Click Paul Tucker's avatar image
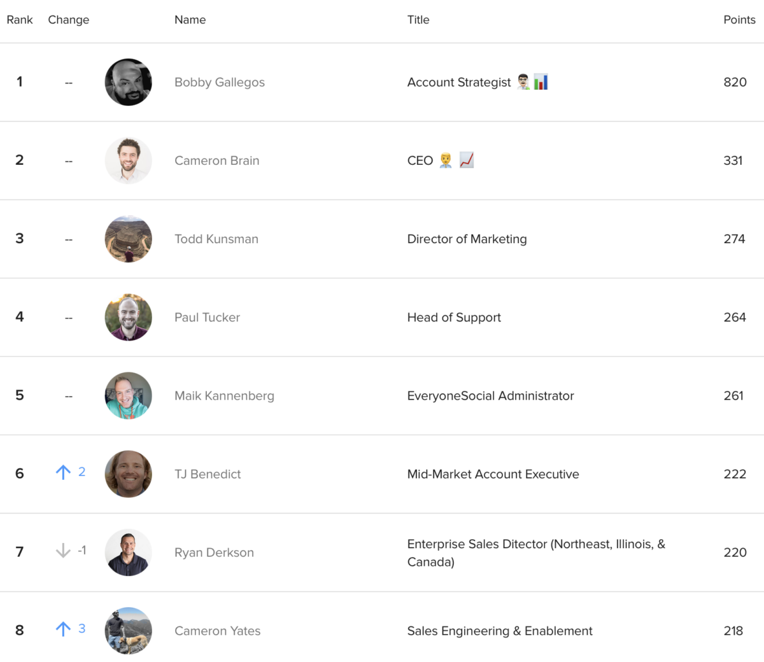Image resolution: width=764 pixels, height=662 pixels. [x=128, y=317]
